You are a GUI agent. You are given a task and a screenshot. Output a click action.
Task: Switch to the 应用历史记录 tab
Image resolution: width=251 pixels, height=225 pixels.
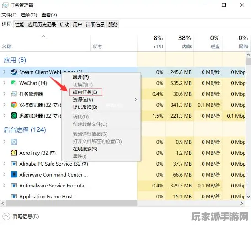(x=42, y=25)
